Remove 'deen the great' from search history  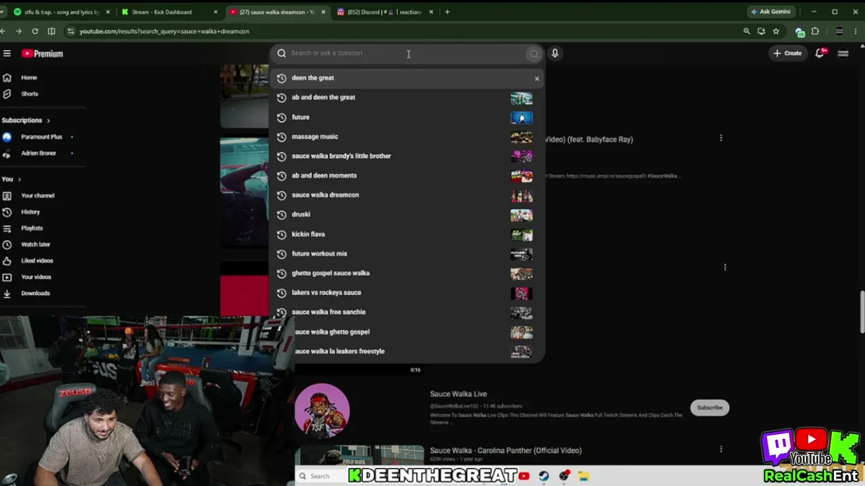[x=537, y=78]
